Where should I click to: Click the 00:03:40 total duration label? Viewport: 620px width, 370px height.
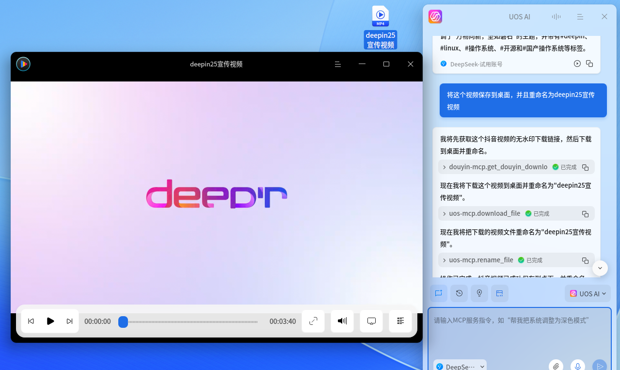283,321
